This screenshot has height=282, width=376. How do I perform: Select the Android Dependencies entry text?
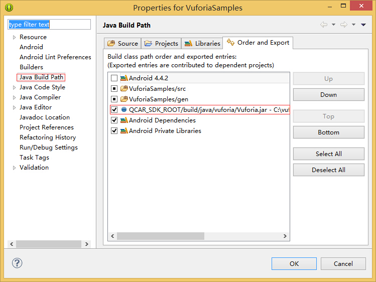point(162,120)
